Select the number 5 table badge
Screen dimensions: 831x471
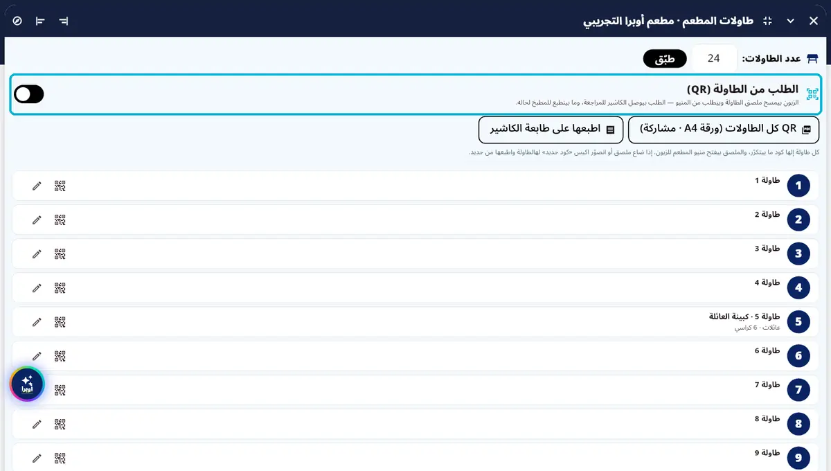pos(798,322)
